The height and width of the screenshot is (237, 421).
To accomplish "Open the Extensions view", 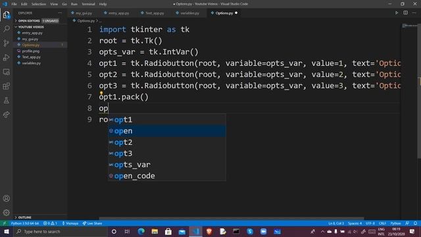I will point(6,86).
